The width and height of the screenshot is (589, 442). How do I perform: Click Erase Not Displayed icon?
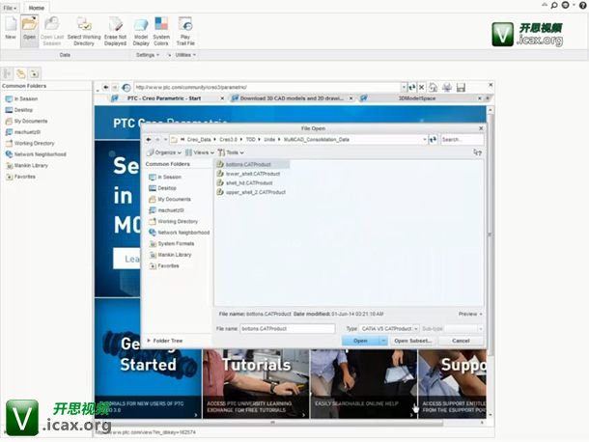click(x=115, y=31)
